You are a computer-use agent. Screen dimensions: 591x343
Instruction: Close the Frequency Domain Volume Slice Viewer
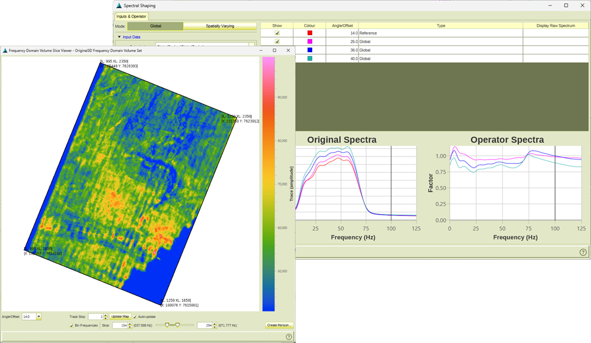pos(288,50)
